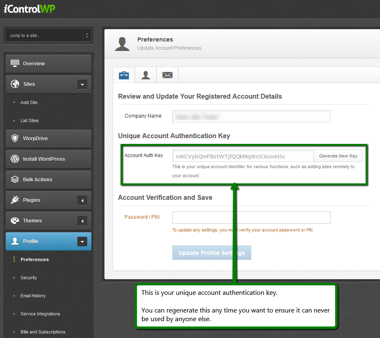The width and height of the screenshot is (380, 338).
Task: Select the Plugins wrench icon
Action: click(15, 200)
